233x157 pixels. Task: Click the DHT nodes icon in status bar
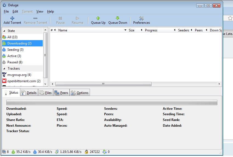tap(105, 152)
